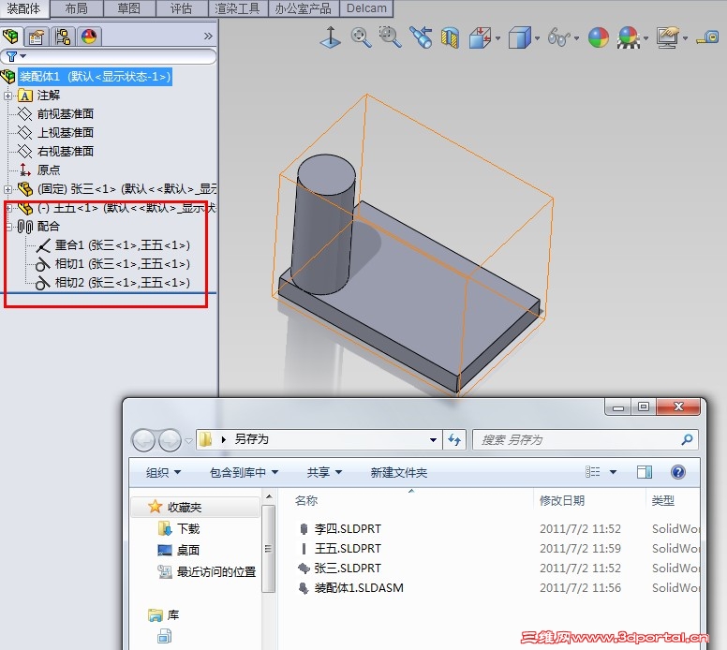Image resolution: width=727 pixels, height=650 pixels.
Task: Click 新建文件夹 button
Action: [399, 472]
